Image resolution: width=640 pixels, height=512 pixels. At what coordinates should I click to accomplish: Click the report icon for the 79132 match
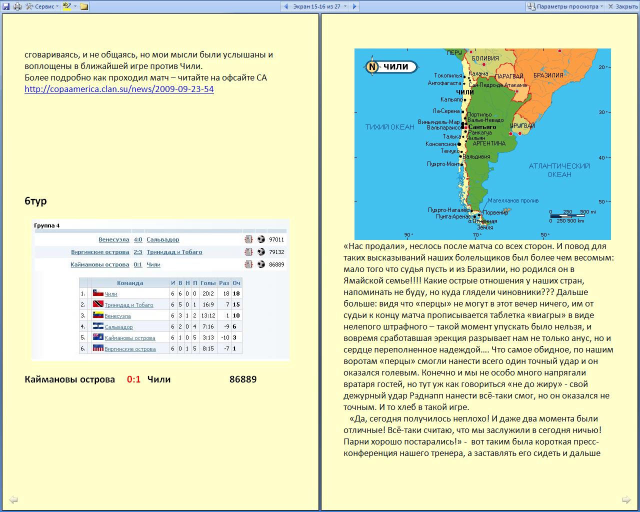[248, 252]
